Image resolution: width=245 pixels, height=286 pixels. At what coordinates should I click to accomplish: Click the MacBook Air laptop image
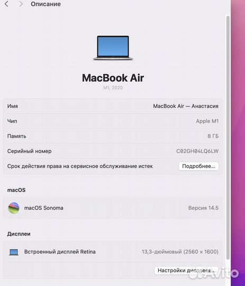[113, 48]
